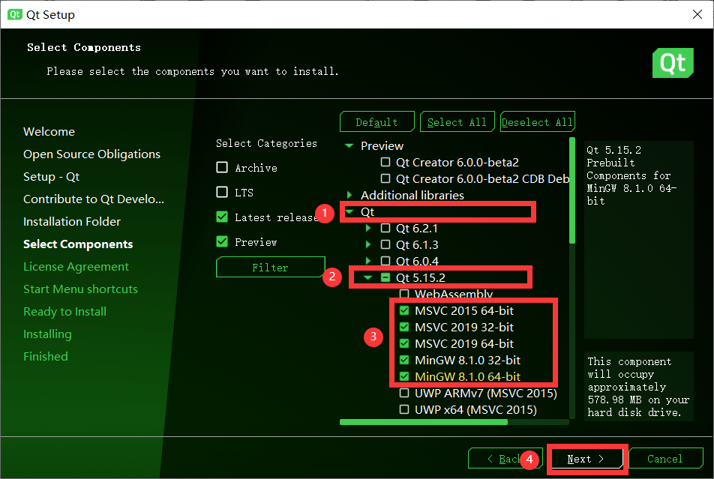The width and height of the screenshot is (714, 479).
Task: Click the vertical scrollbar of component tree
Action: coord(572,190)
